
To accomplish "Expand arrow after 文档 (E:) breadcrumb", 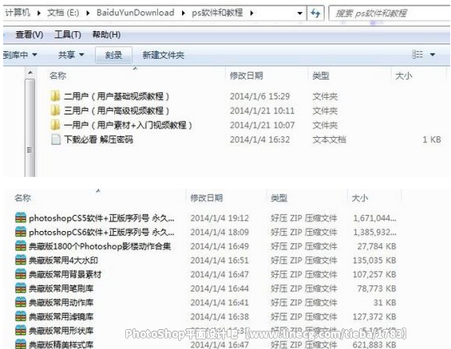I will click(88, 13).
